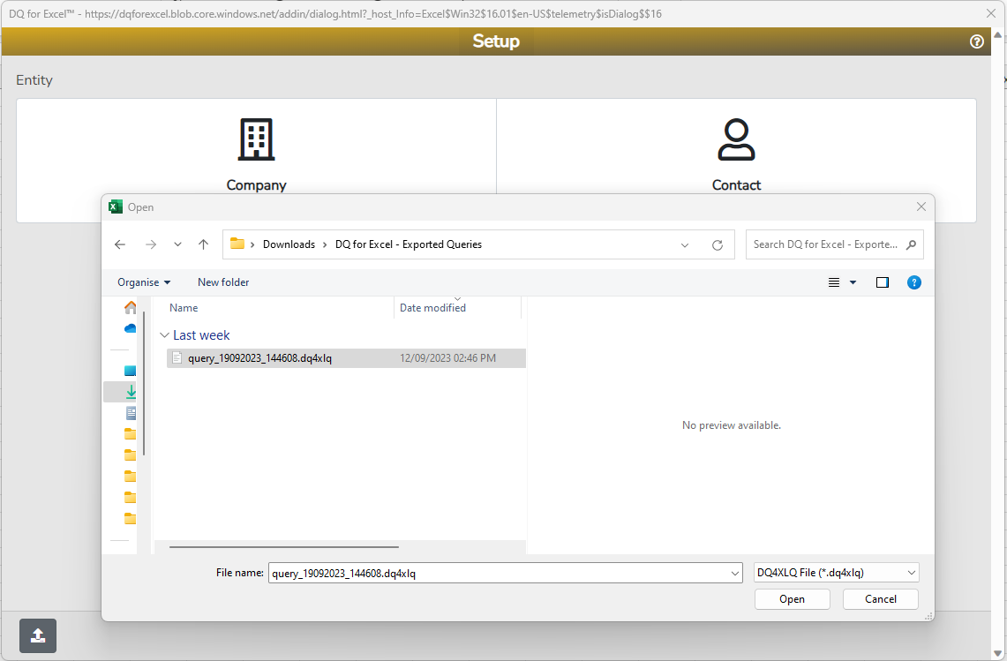Open the view options dropdown arrow

point(853,282)
